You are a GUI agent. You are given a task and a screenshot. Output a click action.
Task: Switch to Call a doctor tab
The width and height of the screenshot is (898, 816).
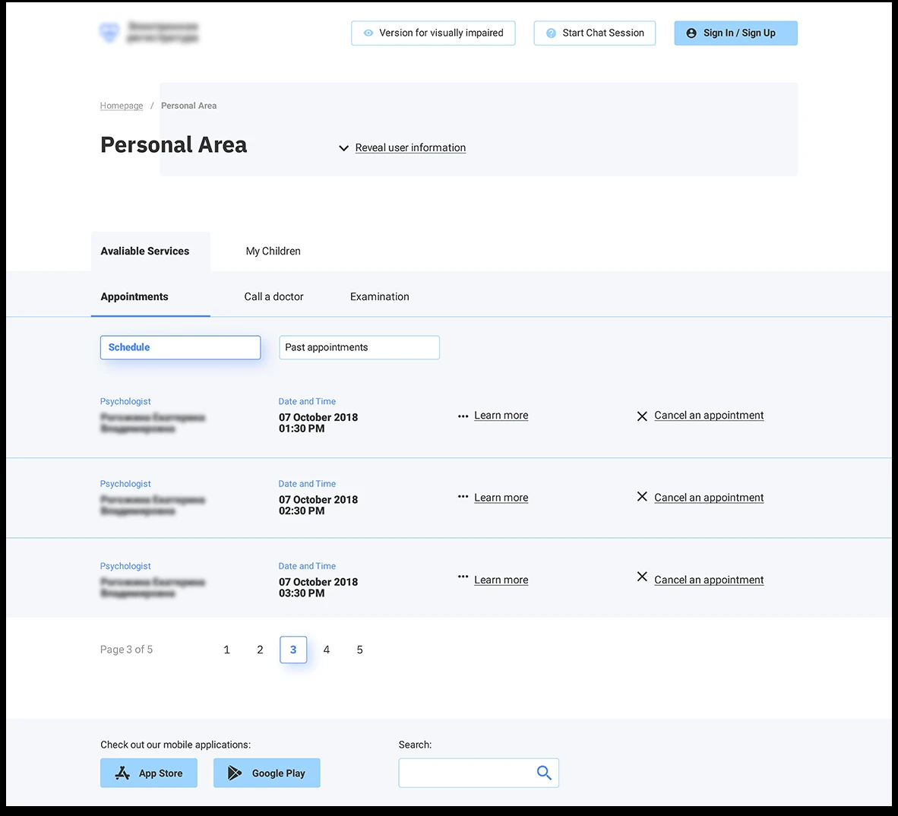pos(274,296)
